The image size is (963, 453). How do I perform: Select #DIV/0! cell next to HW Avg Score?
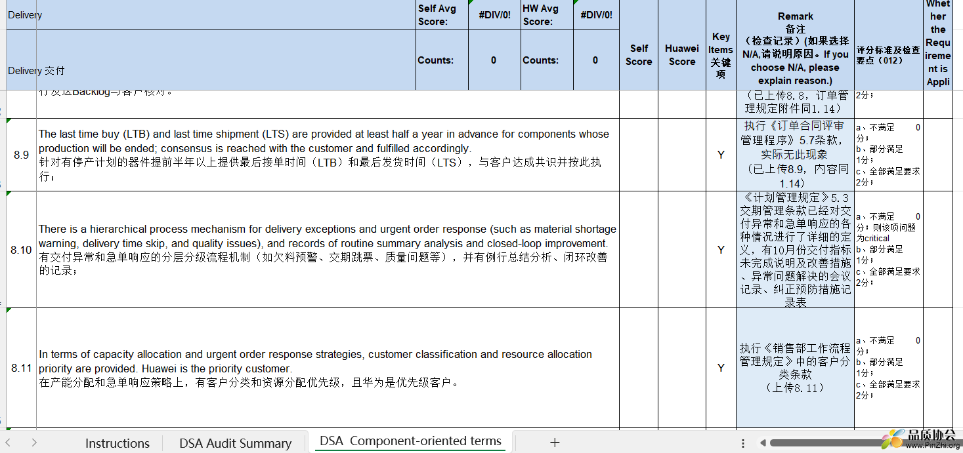click(596, 14)
